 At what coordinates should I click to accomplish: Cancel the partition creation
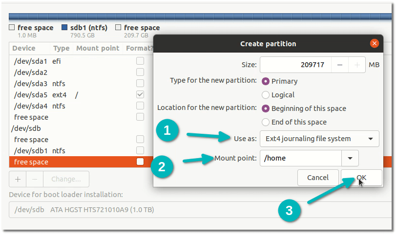pyautogui.click(x=318, y=178)
